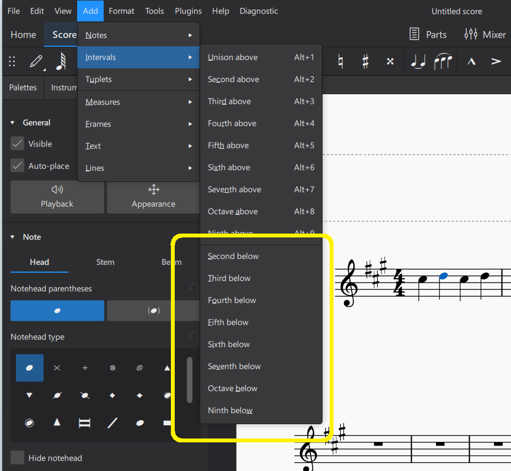The height and width of the screenshot is (471, 511).
Task: Expand the Frames submenu
Action: click(138, 124)
